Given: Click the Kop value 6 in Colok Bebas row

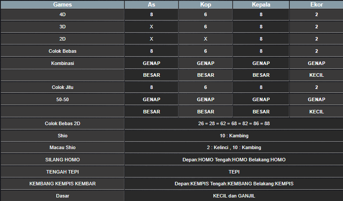Looking at the screenshot, I should tap(206, 51).
